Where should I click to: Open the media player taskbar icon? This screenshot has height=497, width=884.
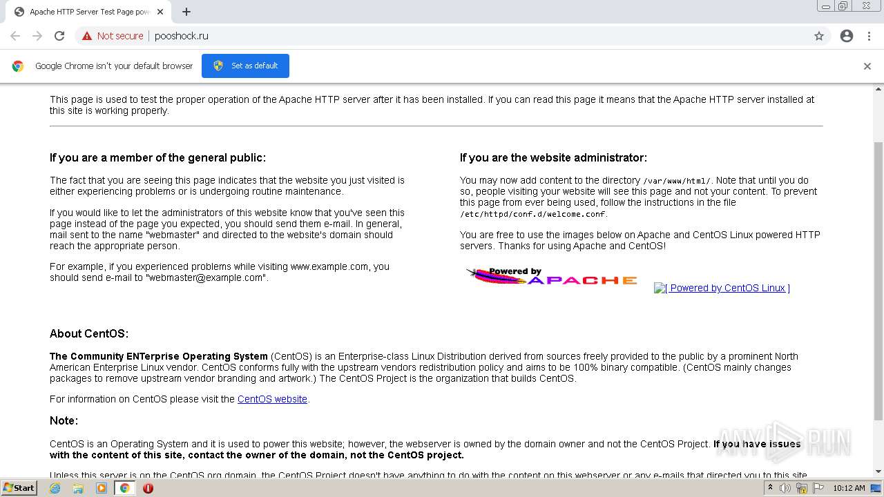coord(102,488)
